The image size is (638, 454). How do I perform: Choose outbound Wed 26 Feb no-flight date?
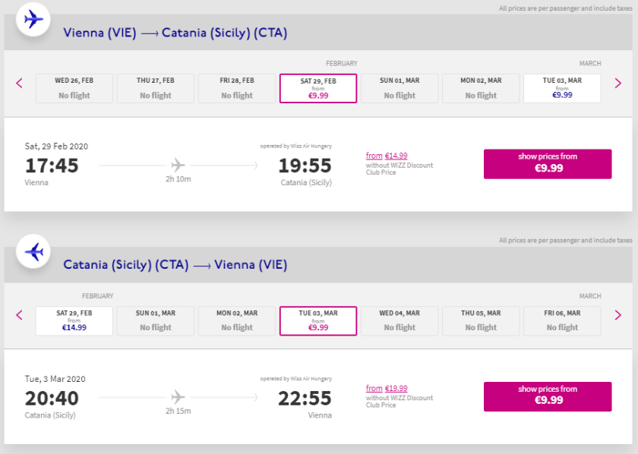click(74, 88)
